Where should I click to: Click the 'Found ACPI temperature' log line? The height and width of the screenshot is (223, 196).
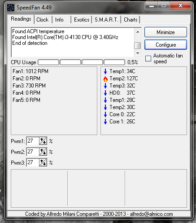tap(38, 31)
